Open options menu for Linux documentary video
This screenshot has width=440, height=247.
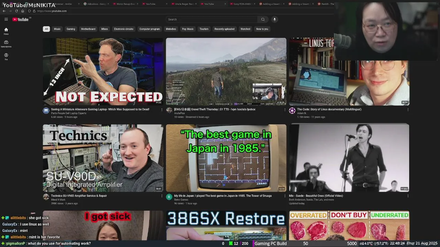(408, 109)
